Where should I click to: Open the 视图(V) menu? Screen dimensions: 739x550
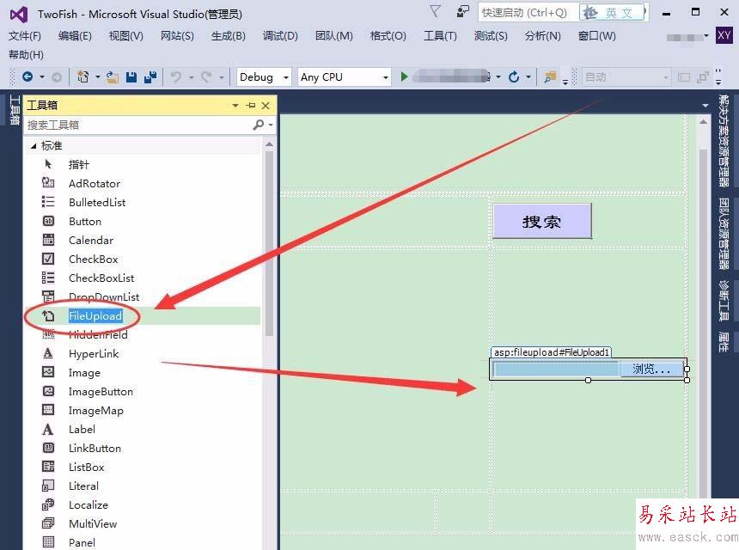click(x=125, y=36)
